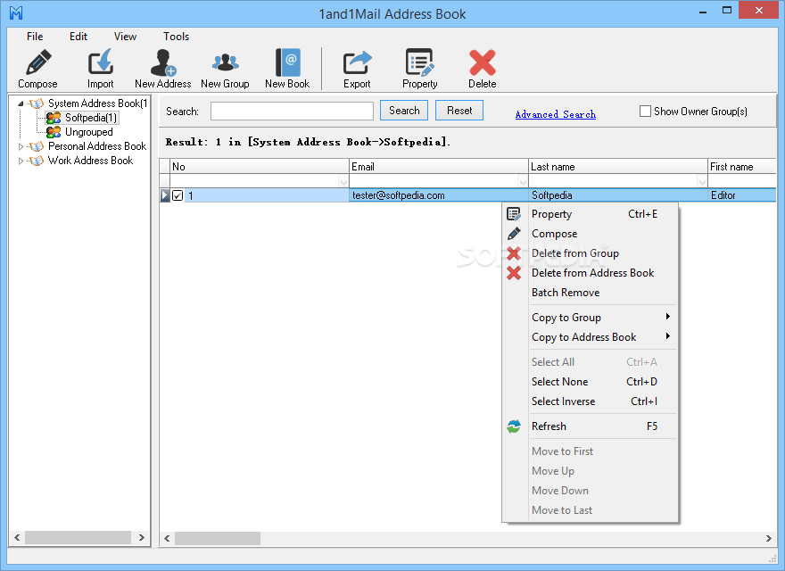Screen dimensions: 785x571
Task: Open the Copy to Group submenu arrow
Action: click(x=668, y=317)
